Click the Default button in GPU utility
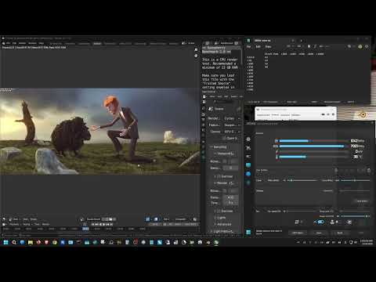Image resolution: width=376 pixels, height=282 pixels. coord(340,233)
